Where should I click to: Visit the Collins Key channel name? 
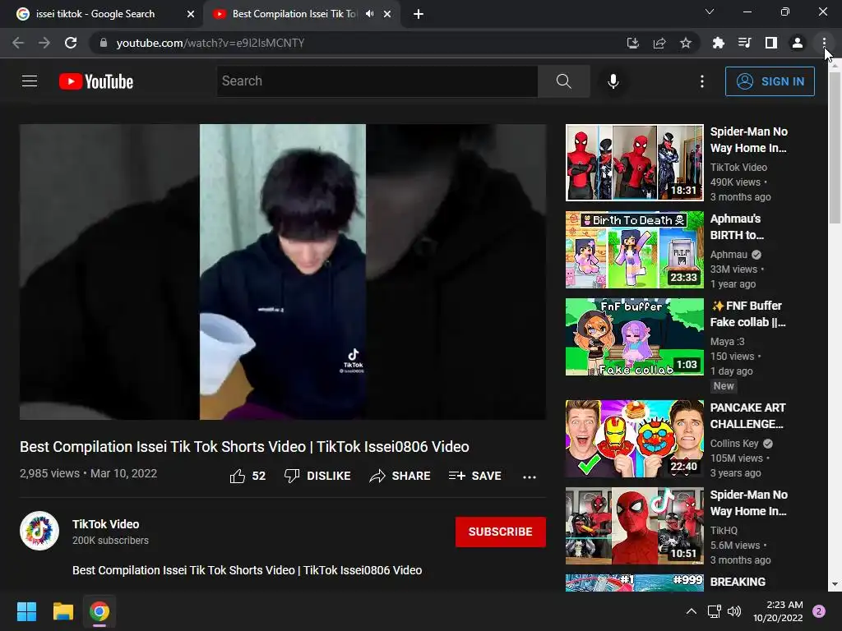(x=734, y=443)
